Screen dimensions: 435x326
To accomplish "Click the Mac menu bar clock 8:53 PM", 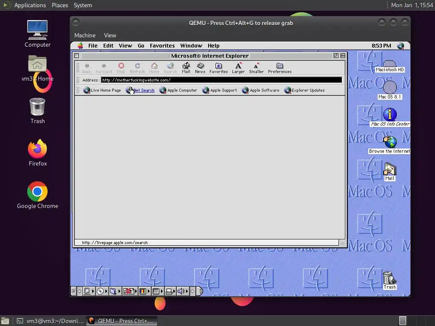I will click(381, 46).
